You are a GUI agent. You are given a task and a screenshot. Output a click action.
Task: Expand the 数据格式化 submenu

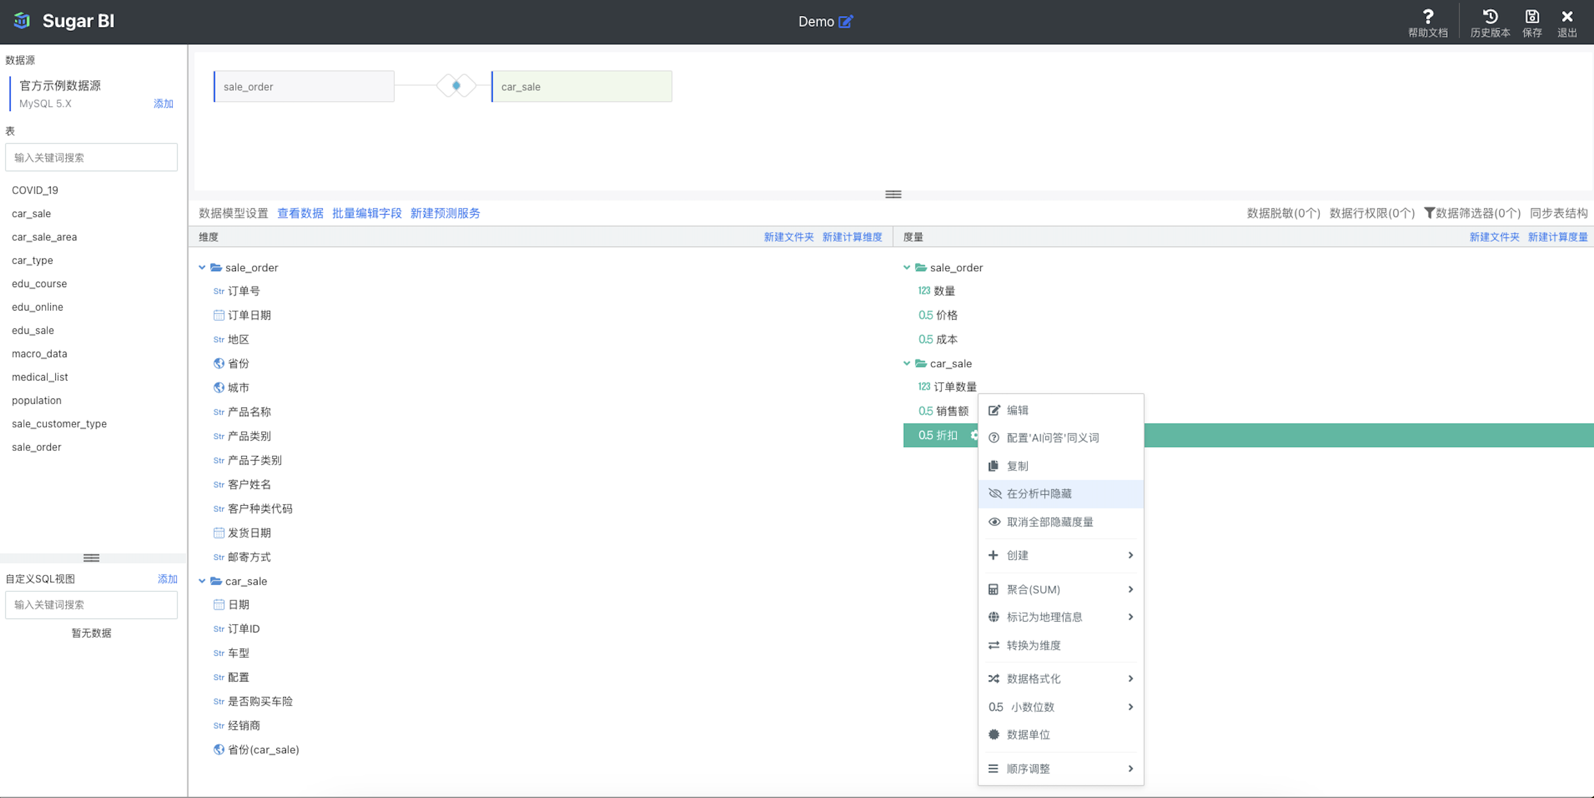[x=1061, y=679]
